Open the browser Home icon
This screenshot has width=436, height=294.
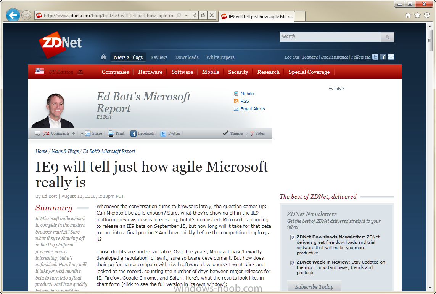[408, 16]
